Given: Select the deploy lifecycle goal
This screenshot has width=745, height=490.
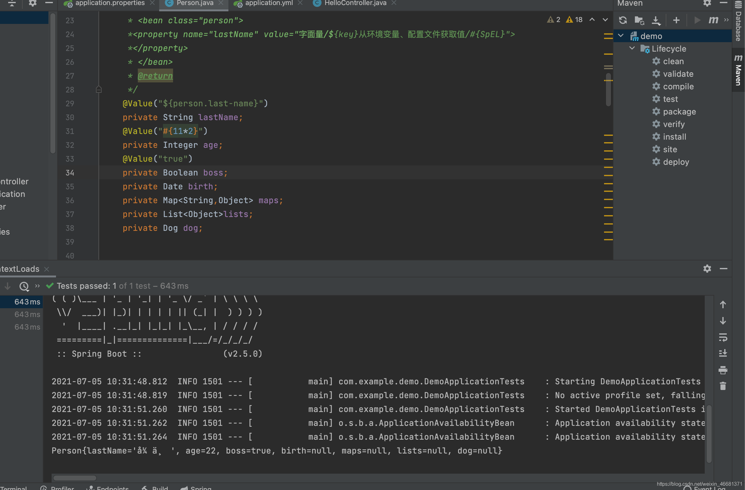Looking at the screenshot, I should click(x=670, y=162).
